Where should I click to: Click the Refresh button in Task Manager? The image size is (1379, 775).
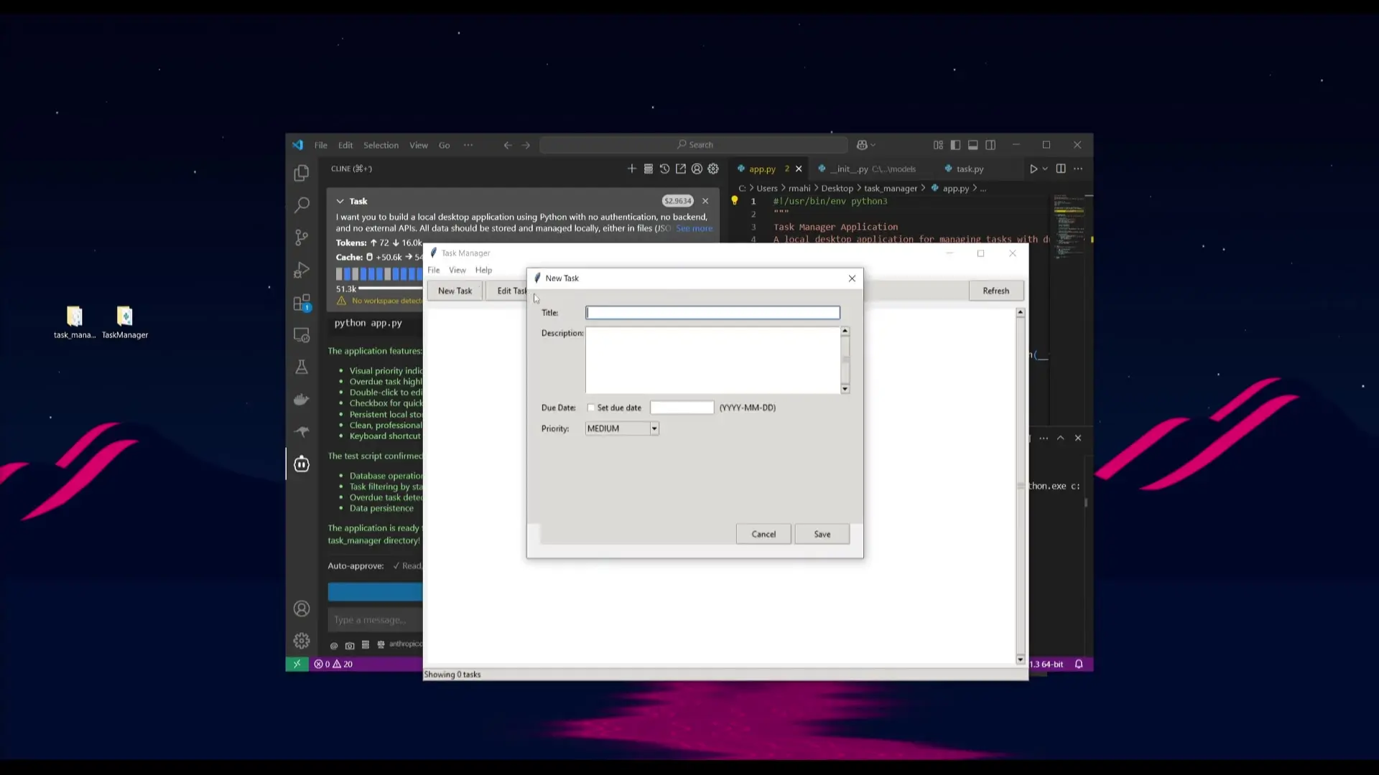[x=995, y=291]
